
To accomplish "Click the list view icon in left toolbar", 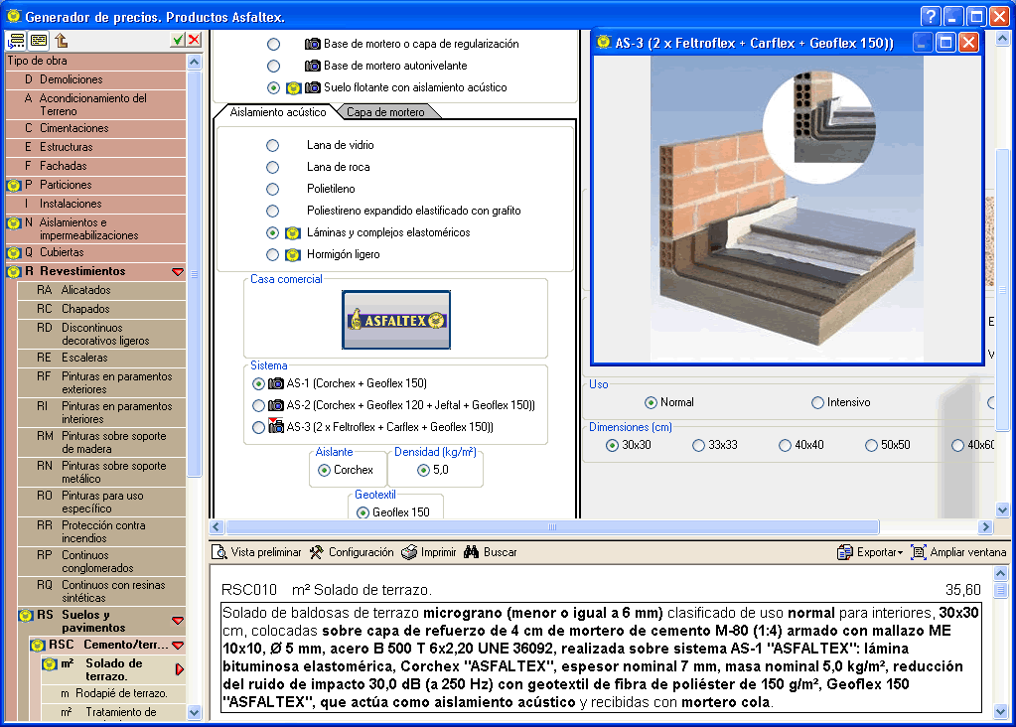I will [x=38, y=40].
